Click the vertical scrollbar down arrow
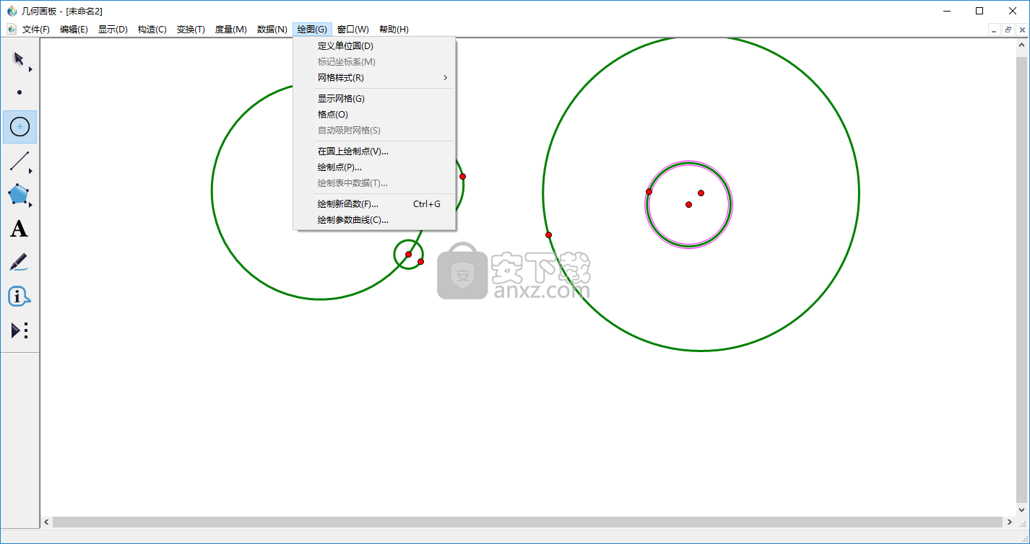The image size is (1030, 544). click(1021, 509)
